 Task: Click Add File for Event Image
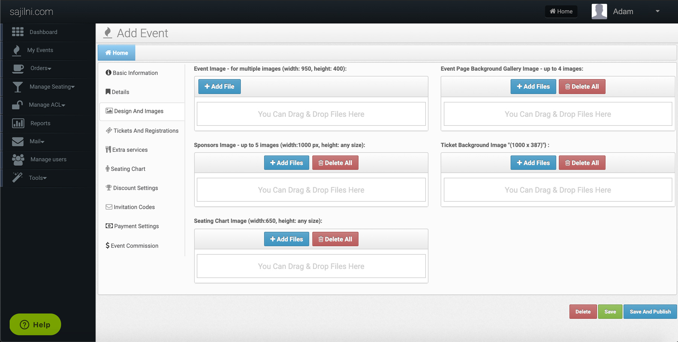[x=220, y=86]
